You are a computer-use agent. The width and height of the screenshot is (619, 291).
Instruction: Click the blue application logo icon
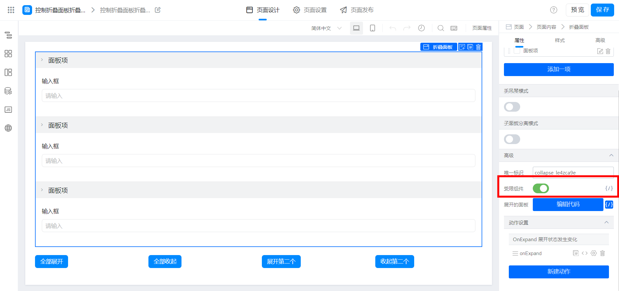(x=27, y=10)
